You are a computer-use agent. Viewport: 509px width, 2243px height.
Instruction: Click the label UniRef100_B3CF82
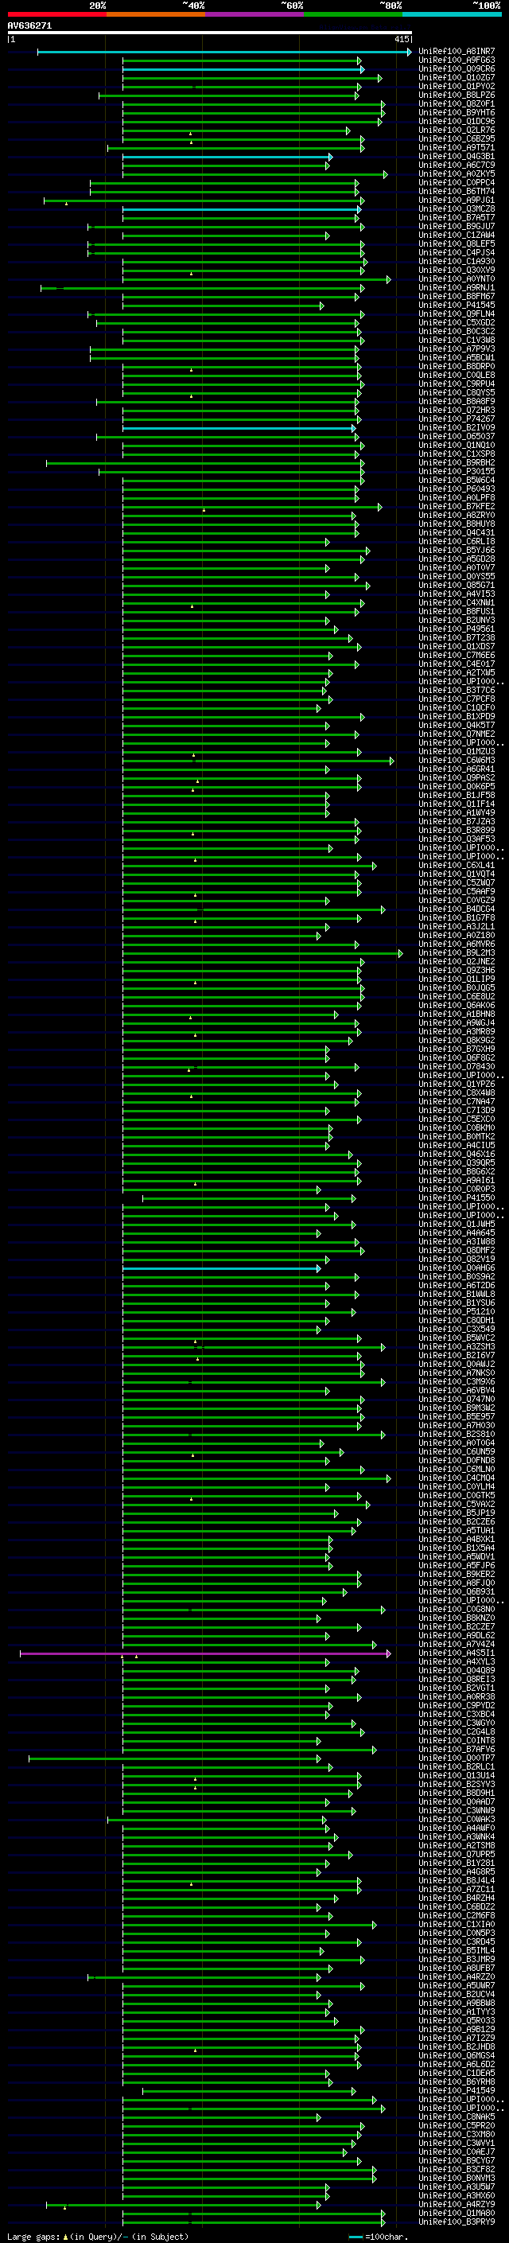pos(456,2169)
